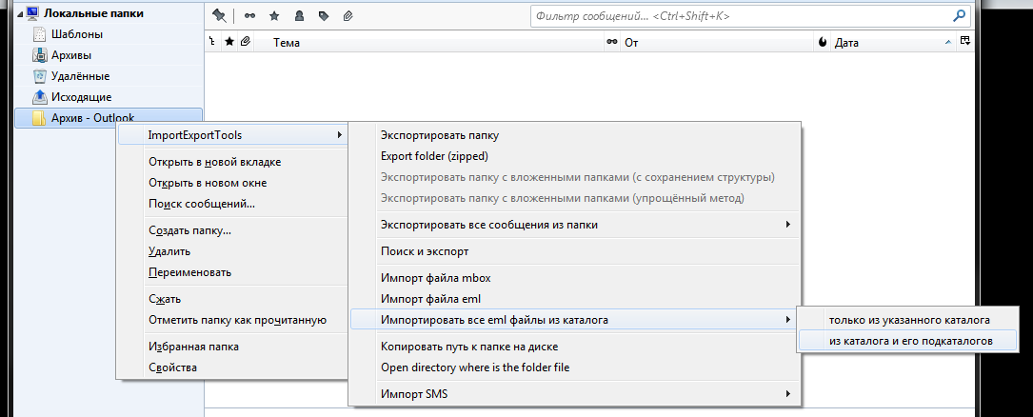The width and height of the screenshot is (1033, 417).
Task: Sort by junk status flame column
Action: pyautogui.click(x=823, y=42)
